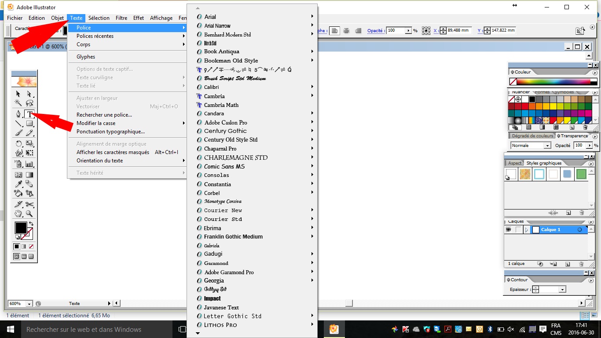The width and height of the screenshot is (601, 338).
Task: Click Calque 1 target circle
Action: coord(580,230)
